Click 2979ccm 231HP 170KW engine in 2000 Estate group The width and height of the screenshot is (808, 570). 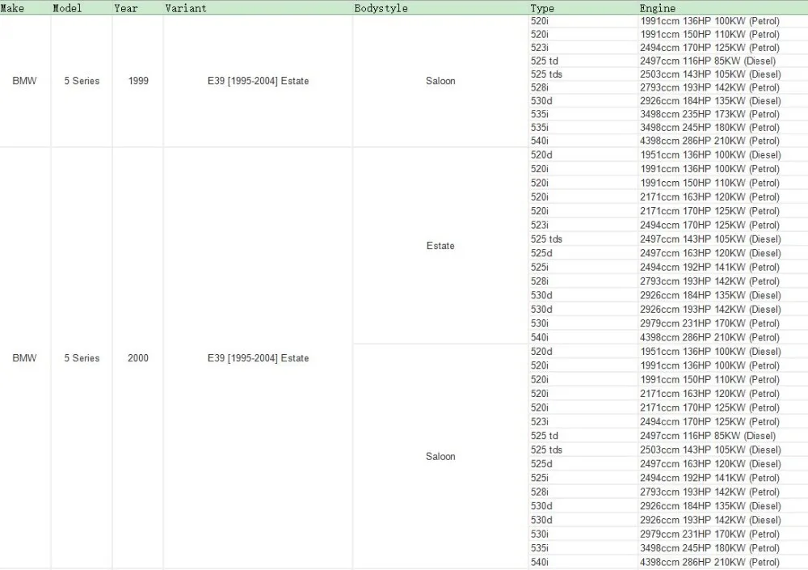coord(710,323)
